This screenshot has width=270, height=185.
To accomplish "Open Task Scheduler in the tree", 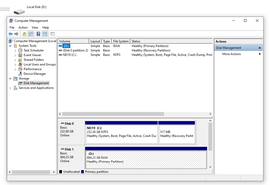I will click(x=34, y=50).
